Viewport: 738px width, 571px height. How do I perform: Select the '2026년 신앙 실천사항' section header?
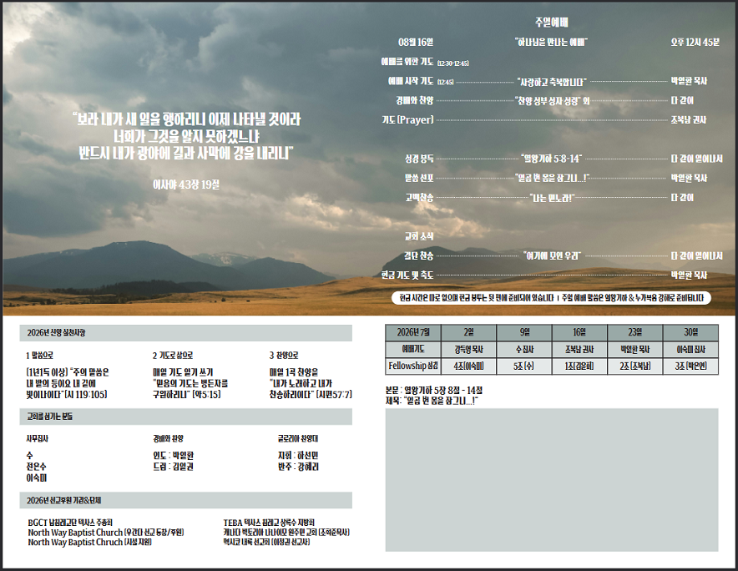pyautogui.click(x=186, y=333)
